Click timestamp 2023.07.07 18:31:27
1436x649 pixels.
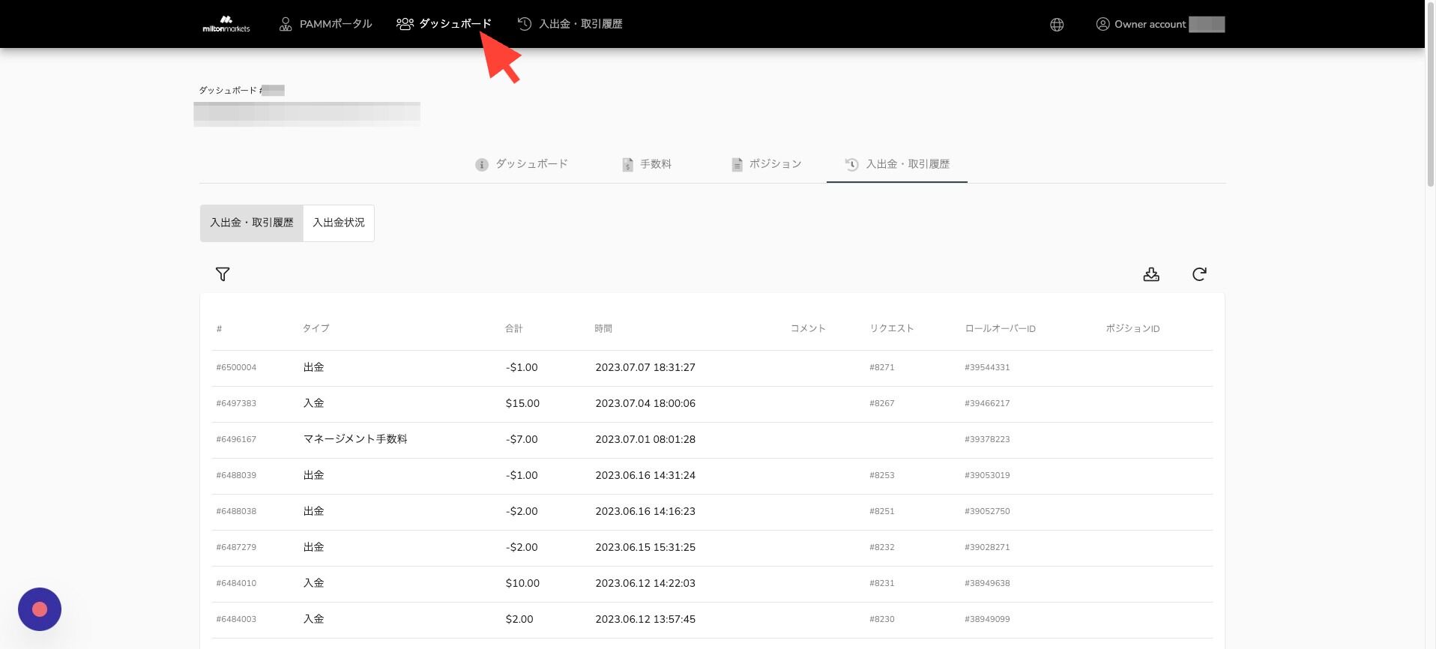(645, 367)
